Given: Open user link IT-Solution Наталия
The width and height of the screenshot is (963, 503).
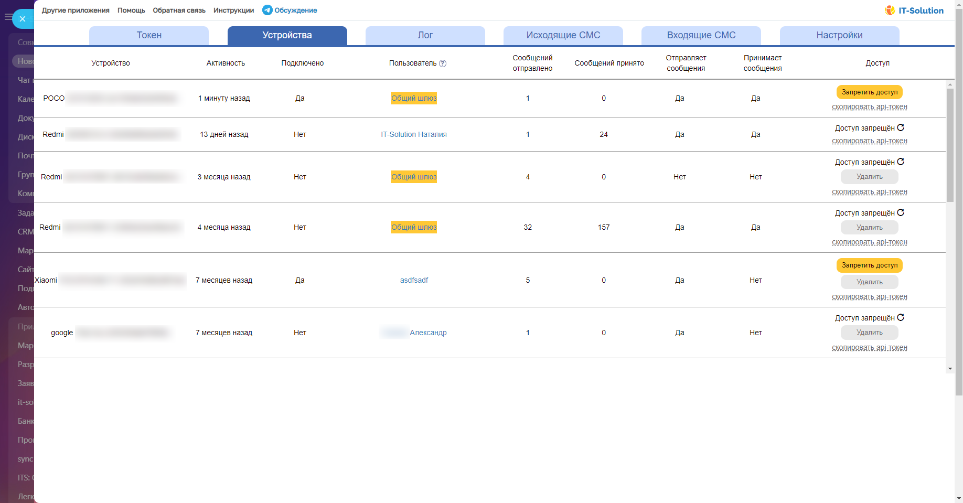Looking at the screenshot, I should coord(413,134).
